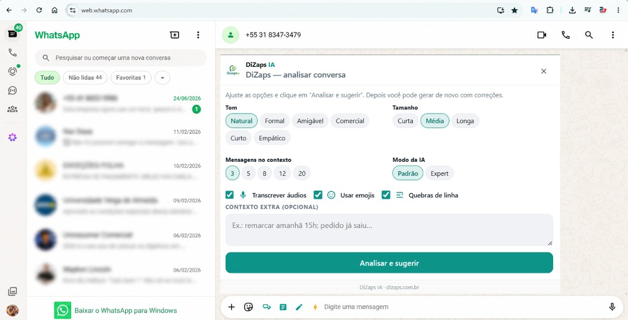The image size is (628, 320).
Task: Toggle Quebras de linha checkbox
Action: (386, 195)
